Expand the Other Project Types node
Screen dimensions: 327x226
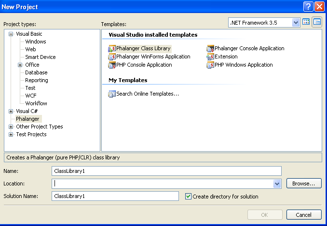tap(11, 127)
